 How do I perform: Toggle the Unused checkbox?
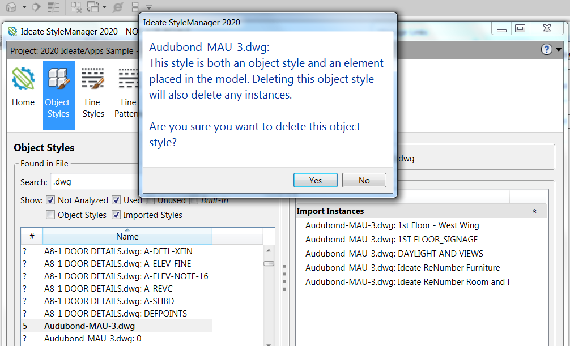coord(150,200)
